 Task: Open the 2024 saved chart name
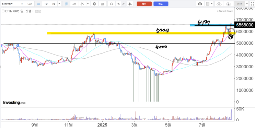click(x=239, y=4)
